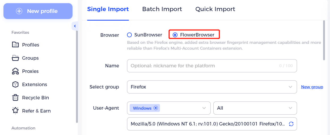Expand the Select group Firefox dropdown
The height and width of the screenshot is (135, 330).
212,87
